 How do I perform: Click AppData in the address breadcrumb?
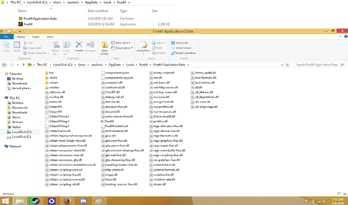click(x=114, y=64)
